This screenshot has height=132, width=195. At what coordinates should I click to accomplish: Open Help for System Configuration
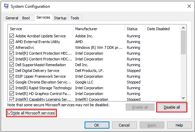coord(179,125)
